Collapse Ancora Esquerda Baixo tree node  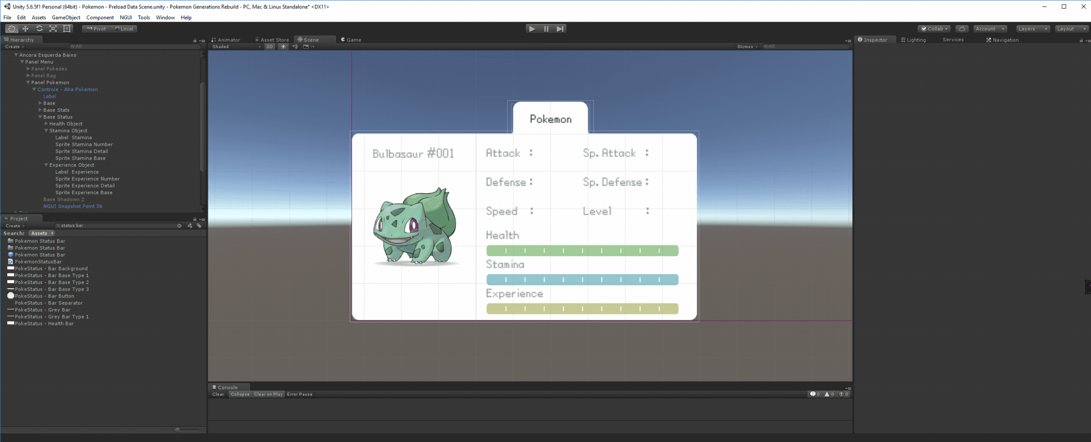[16, 55]
